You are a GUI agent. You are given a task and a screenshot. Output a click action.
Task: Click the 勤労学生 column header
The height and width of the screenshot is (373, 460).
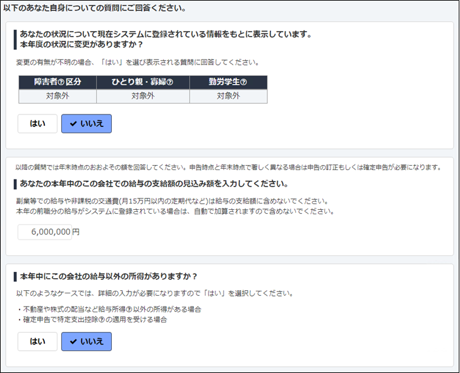[x=227, y=82]
